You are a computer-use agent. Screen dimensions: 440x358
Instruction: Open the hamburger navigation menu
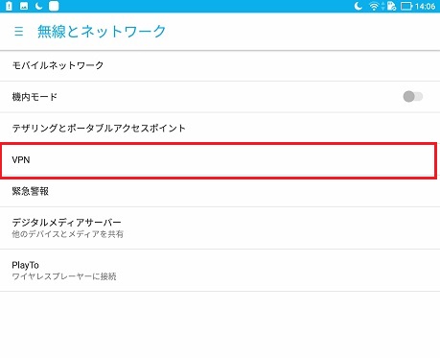pyautogui.click(x=18, y=32)
